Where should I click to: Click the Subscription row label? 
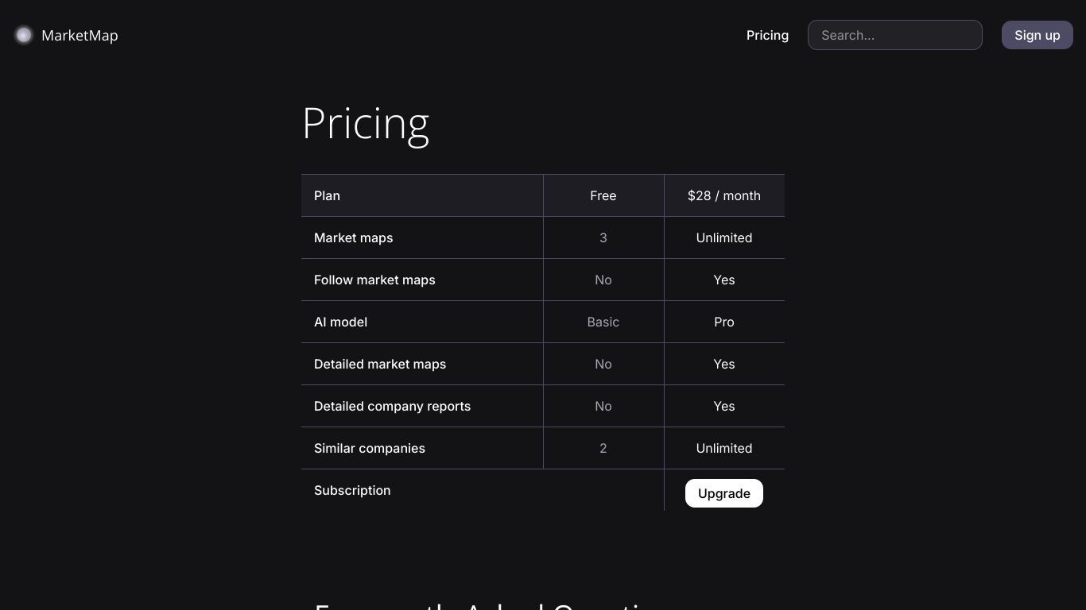(352, 490)
